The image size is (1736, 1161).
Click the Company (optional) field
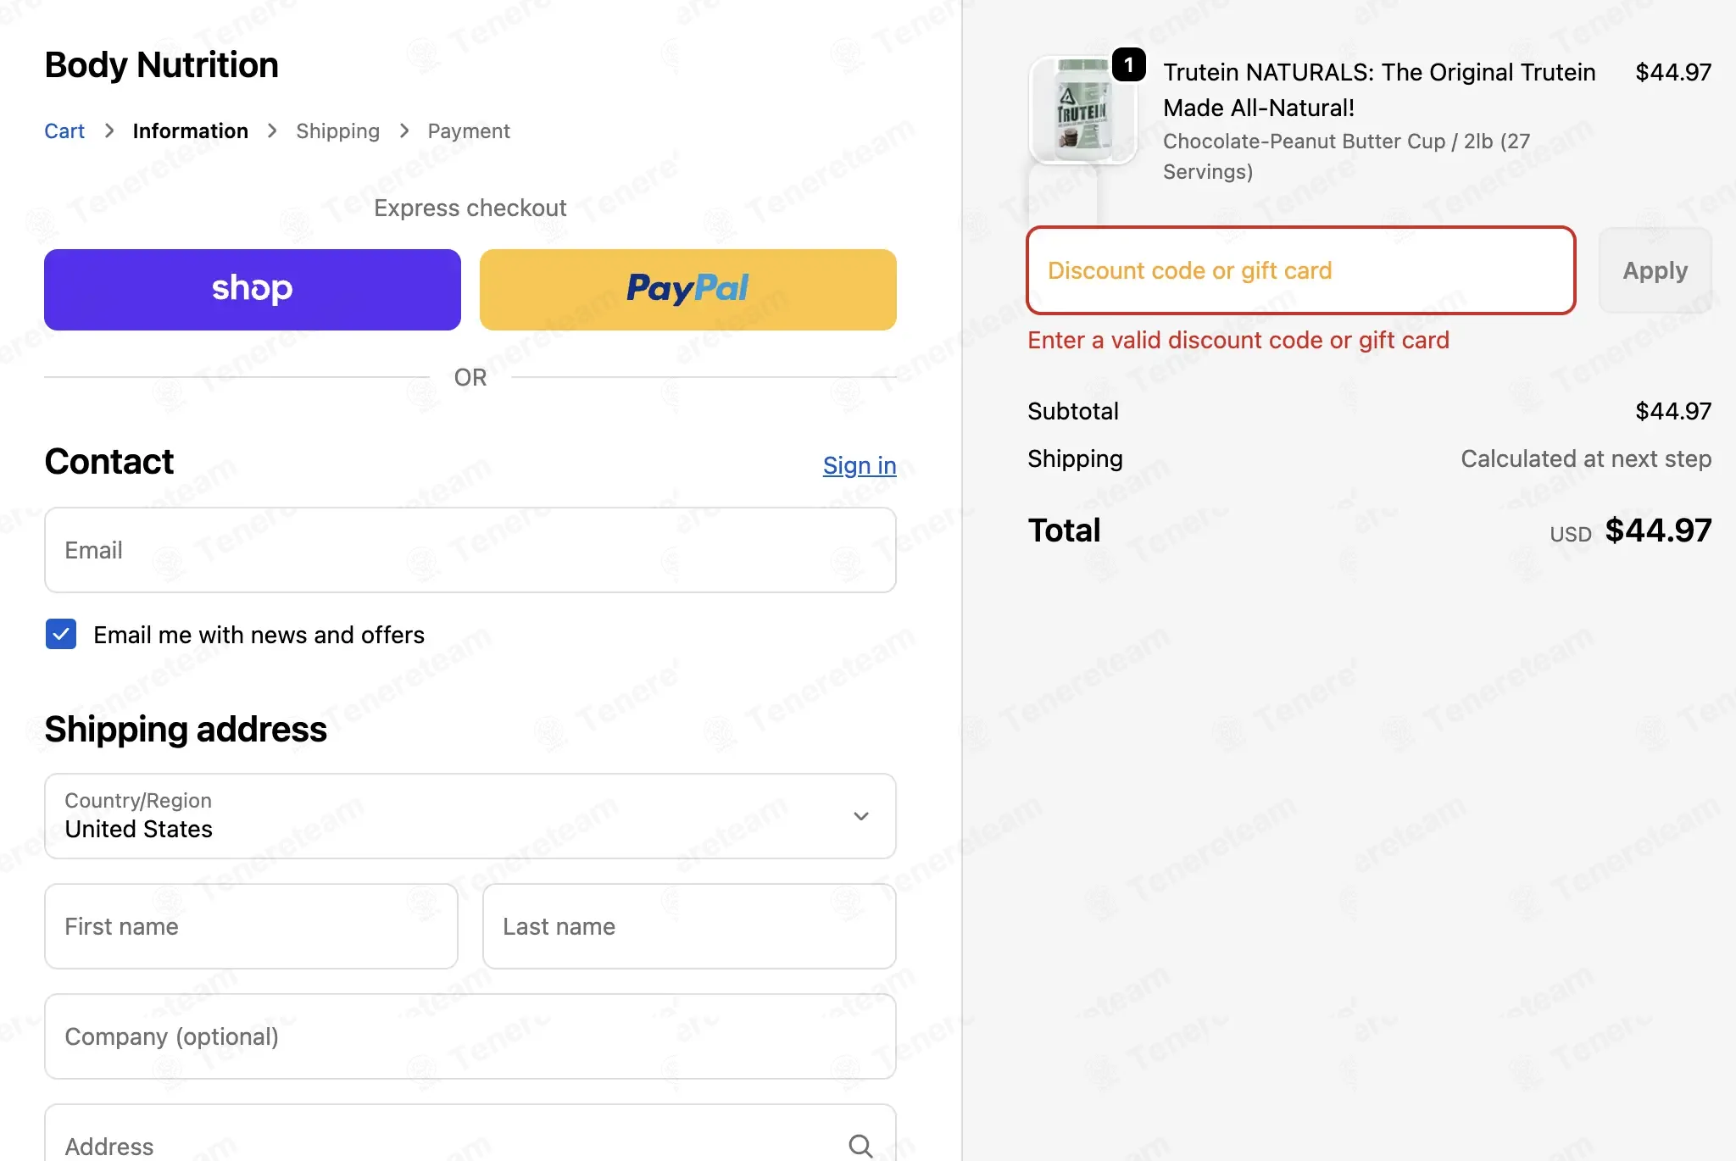(x=470, y=1036)
